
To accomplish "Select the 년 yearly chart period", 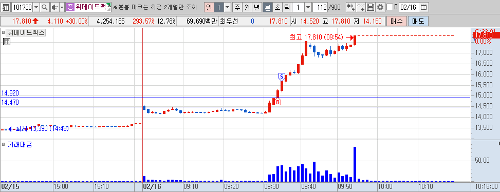I will [256, 7].
